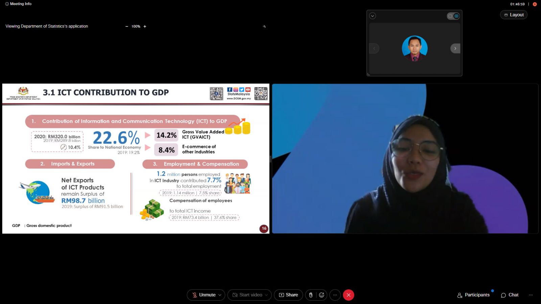The image size is (541, 304).
Task: Switch thumbnail panel to single view
Action: click(450, 16)
